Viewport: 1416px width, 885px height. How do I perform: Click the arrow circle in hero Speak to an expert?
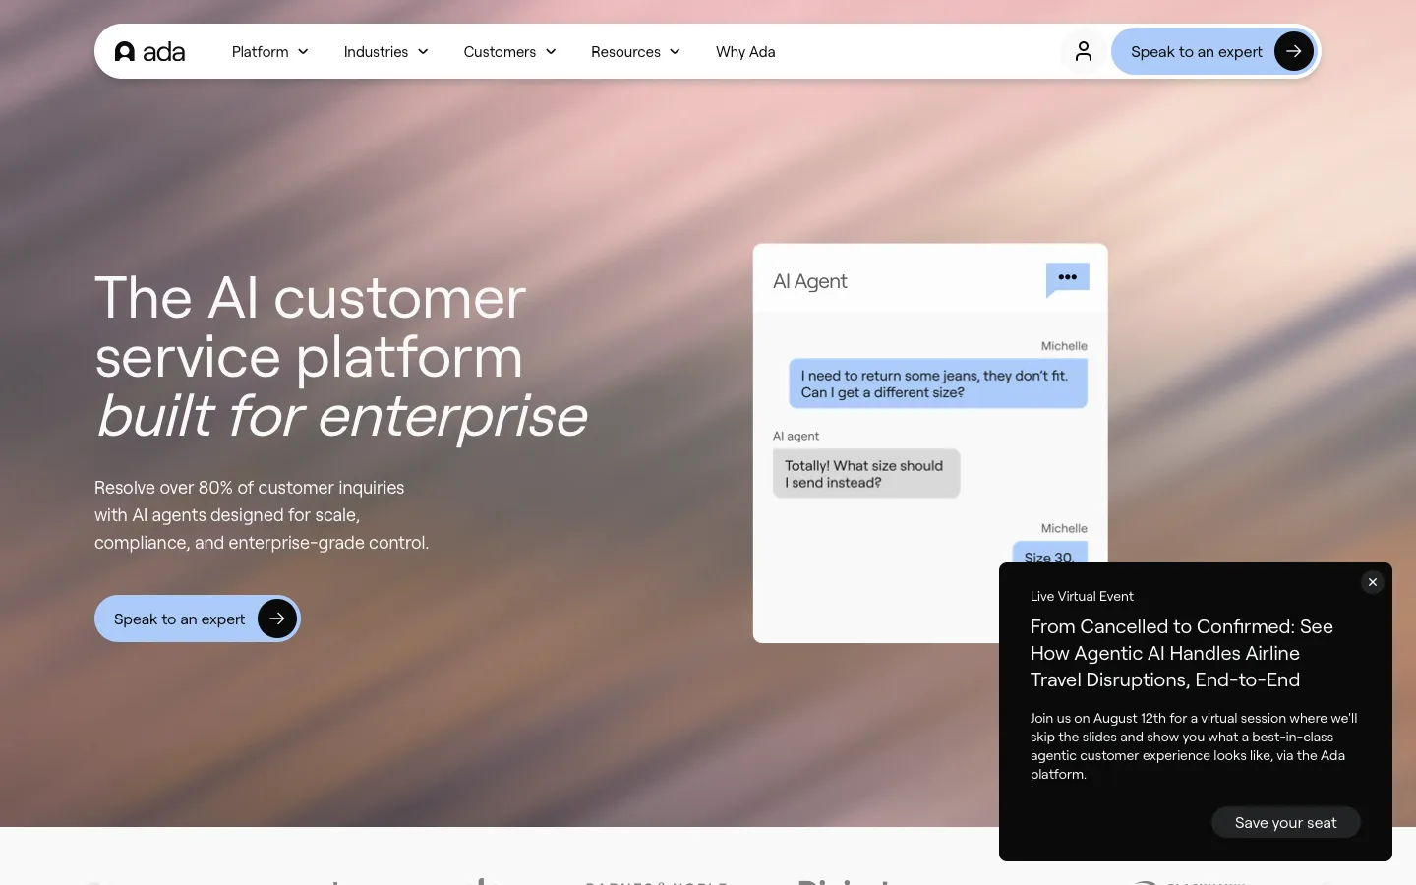pyautogui.click(x=277, y=619)
